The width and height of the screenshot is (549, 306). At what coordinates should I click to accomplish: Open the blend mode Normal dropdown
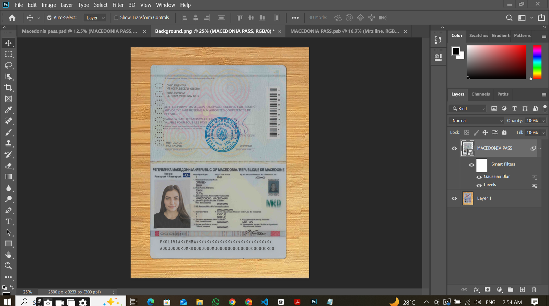477,121
